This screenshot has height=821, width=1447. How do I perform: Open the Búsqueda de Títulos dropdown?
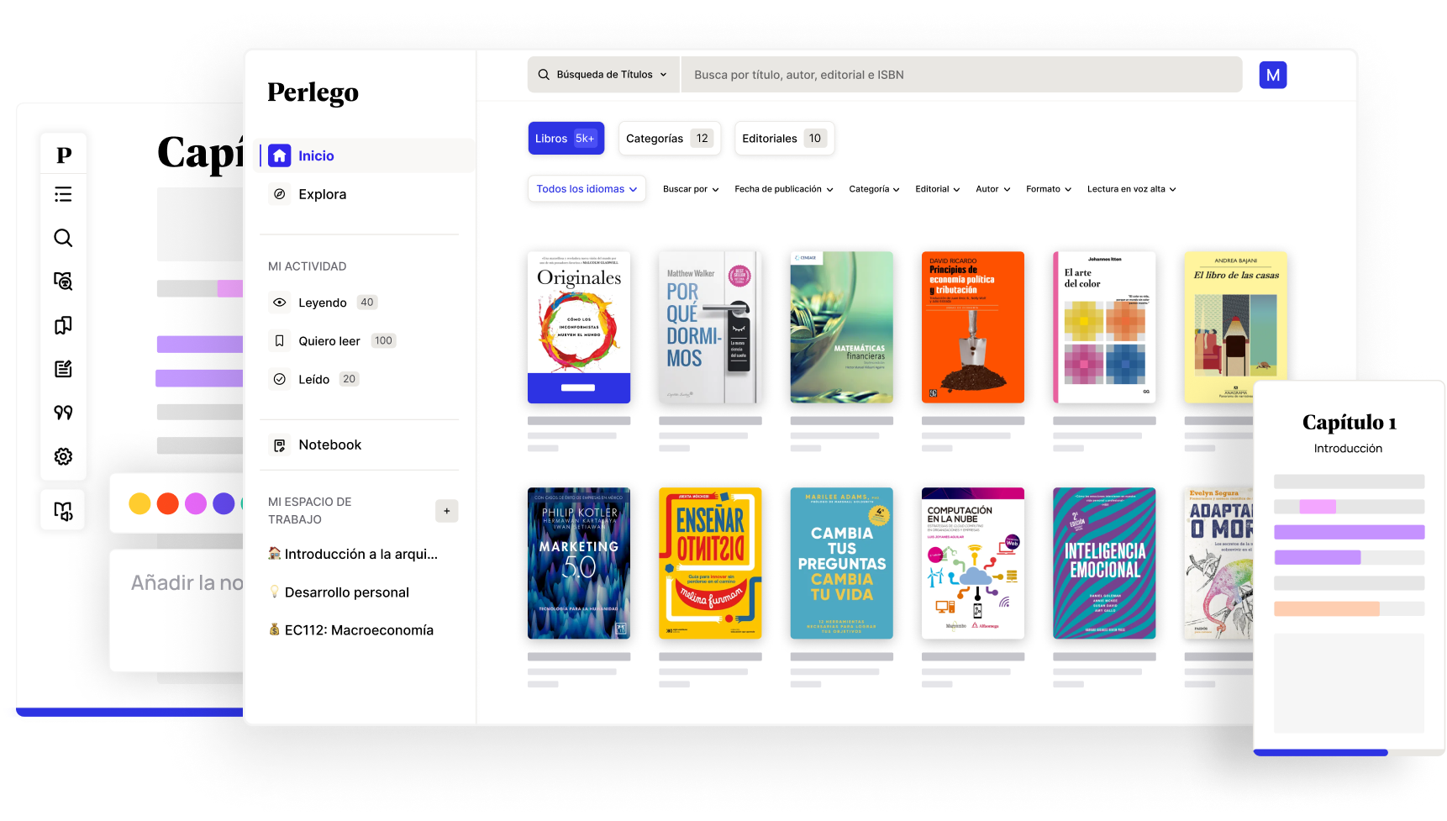pyautogui.click(x=603, y=75)
